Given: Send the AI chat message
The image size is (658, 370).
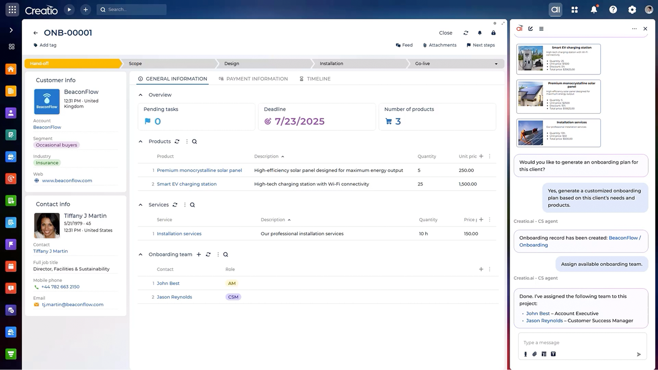Looking at the screenshot, I should [639, 354].
